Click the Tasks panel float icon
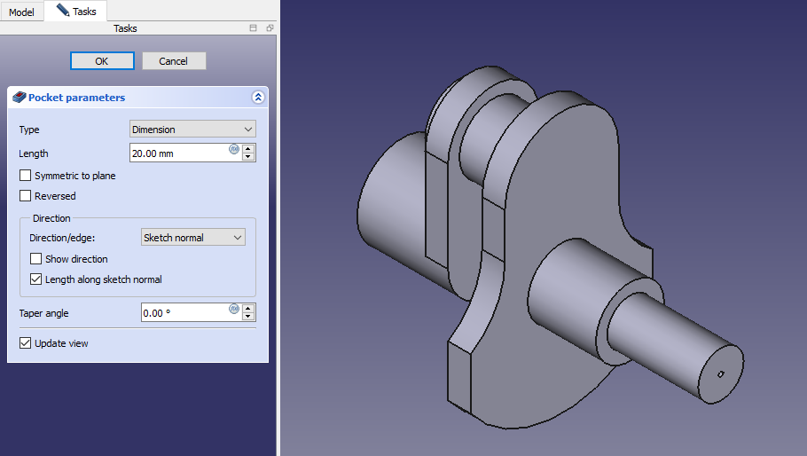 270,28
